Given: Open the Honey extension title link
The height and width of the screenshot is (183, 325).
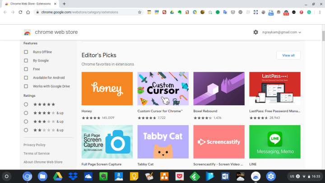Looking at the screenshot, I should point(87,111).
